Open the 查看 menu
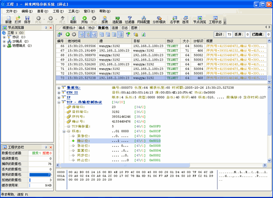 43,11
